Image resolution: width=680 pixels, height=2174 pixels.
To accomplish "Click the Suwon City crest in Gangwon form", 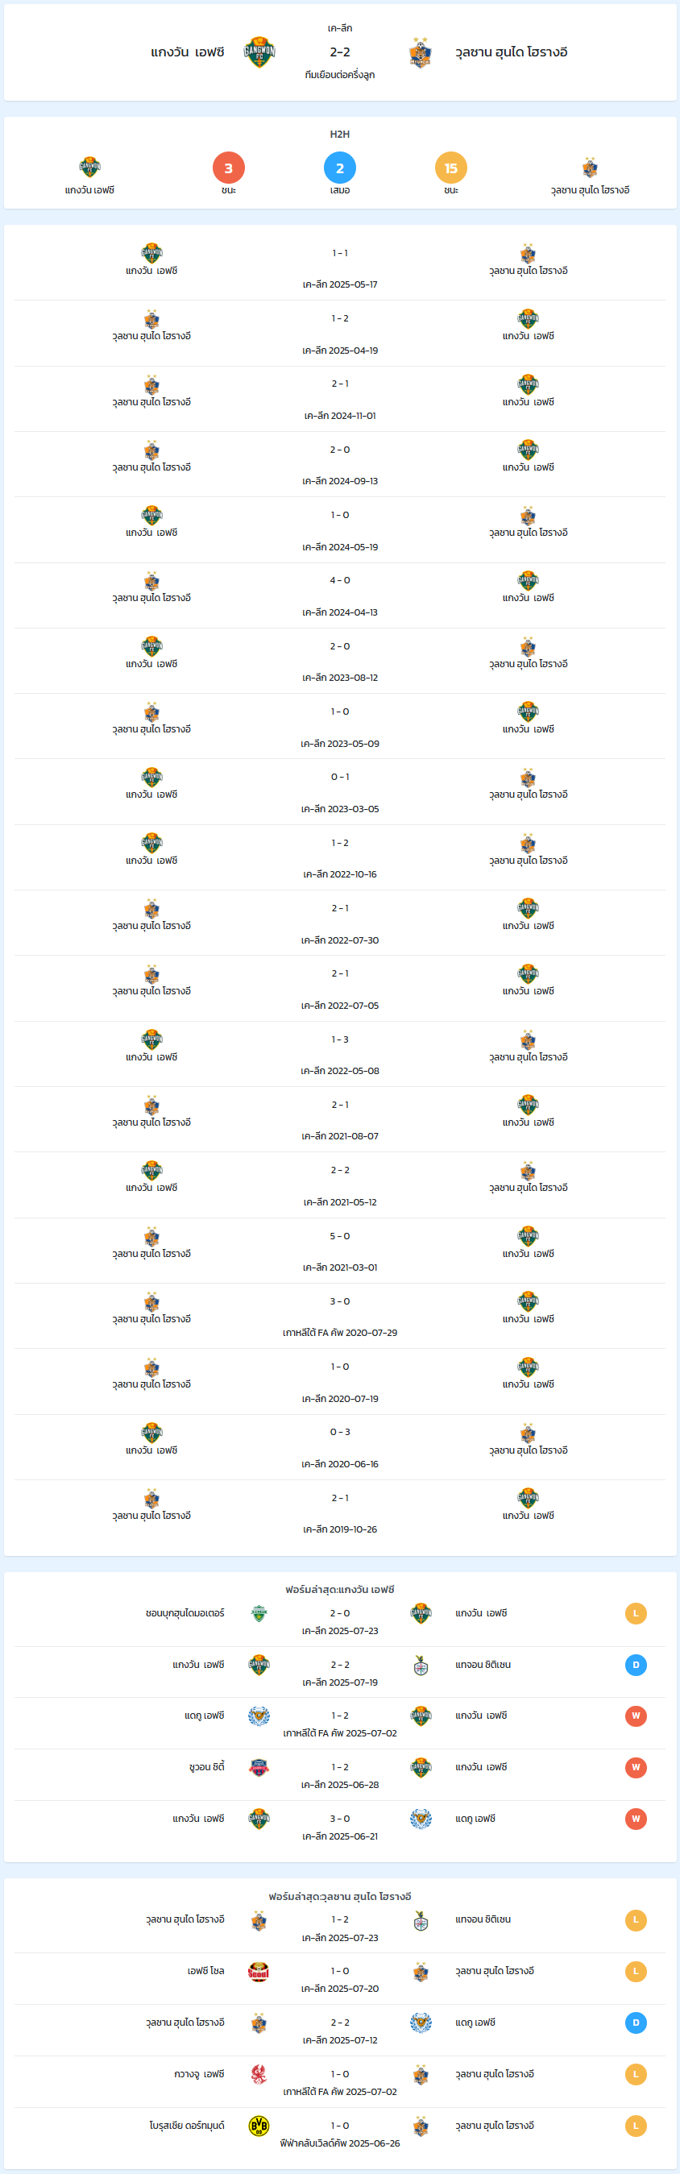I will (x=259, y=1767).
